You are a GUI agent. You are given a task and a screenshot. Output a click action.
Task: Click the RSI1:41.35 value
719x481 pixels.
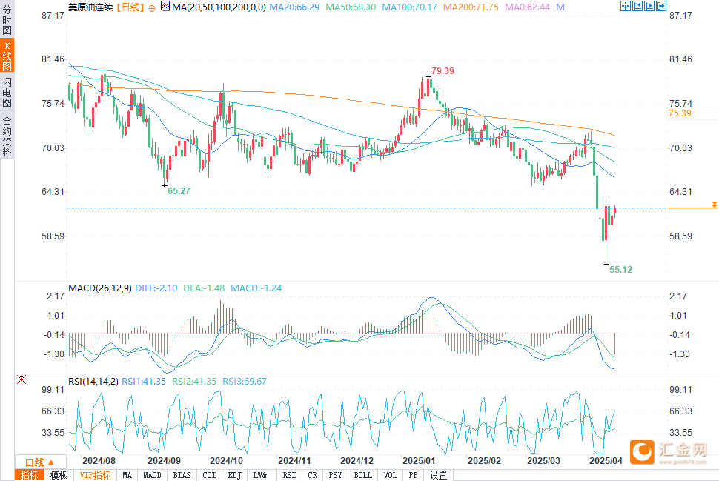(x=144, y=382)
